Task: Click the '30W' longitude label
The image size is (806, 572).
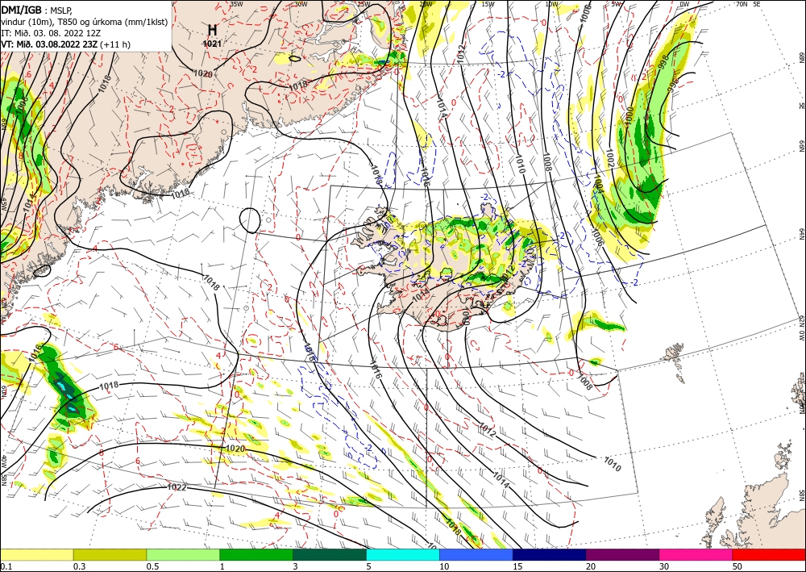Action: pos(301,4)
